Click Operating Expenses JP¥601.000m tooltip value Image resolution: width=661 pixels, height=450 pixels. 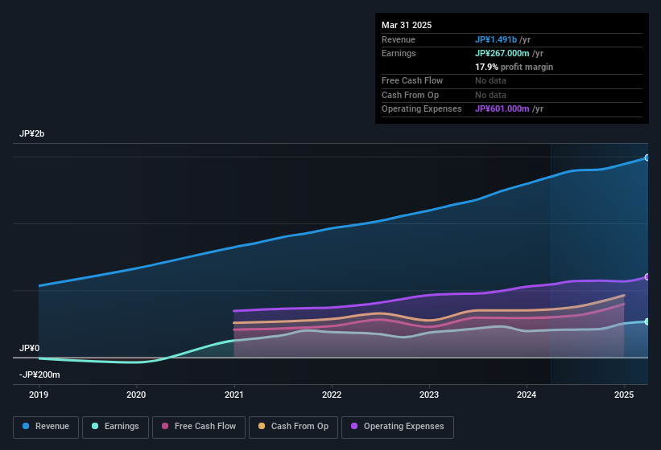pos(502,108)
